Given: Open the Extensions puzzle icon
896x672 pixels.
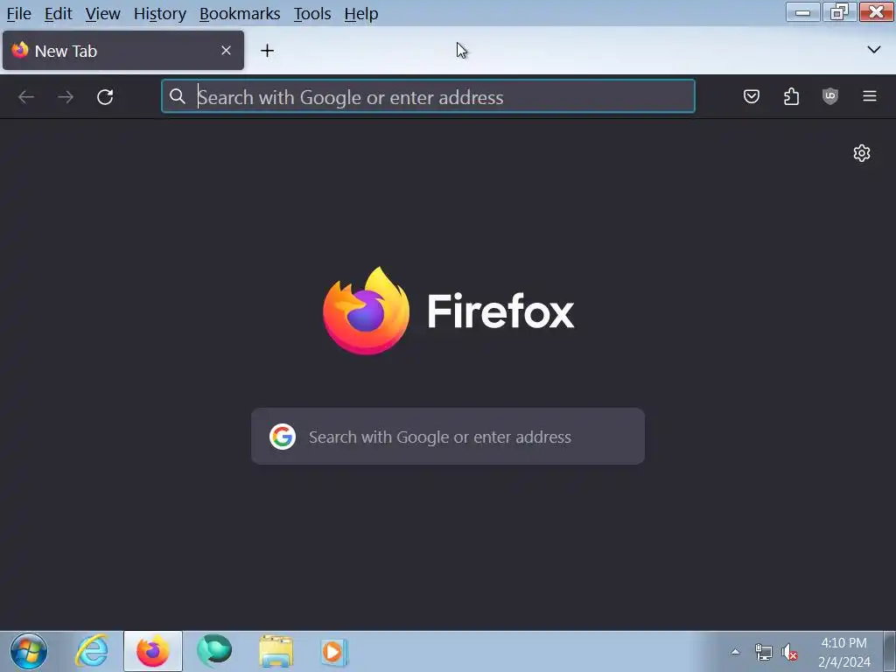Looking at the screenshot, I should (x=791, y=96).
